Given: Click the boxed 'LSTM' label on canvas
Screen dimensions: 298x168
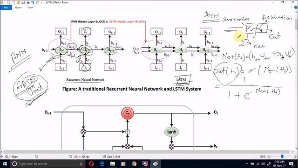Looking at the screenshot, I should pyautogui.click(x=181, y=80).
